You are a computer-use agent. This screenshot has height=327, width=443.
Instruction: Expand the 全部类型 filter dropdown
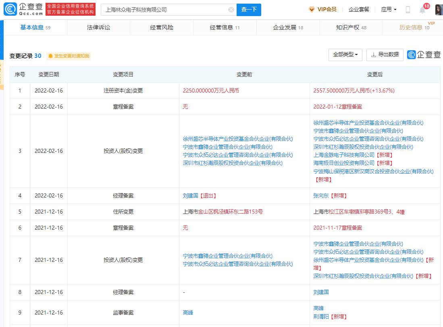[x=345, y=55]
